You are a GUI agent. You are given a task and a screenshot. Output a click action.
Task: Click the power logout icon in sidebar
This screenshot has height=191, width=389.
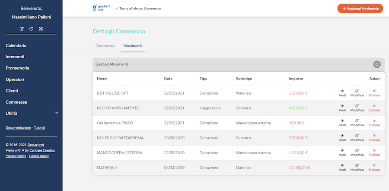pos(31,29)
